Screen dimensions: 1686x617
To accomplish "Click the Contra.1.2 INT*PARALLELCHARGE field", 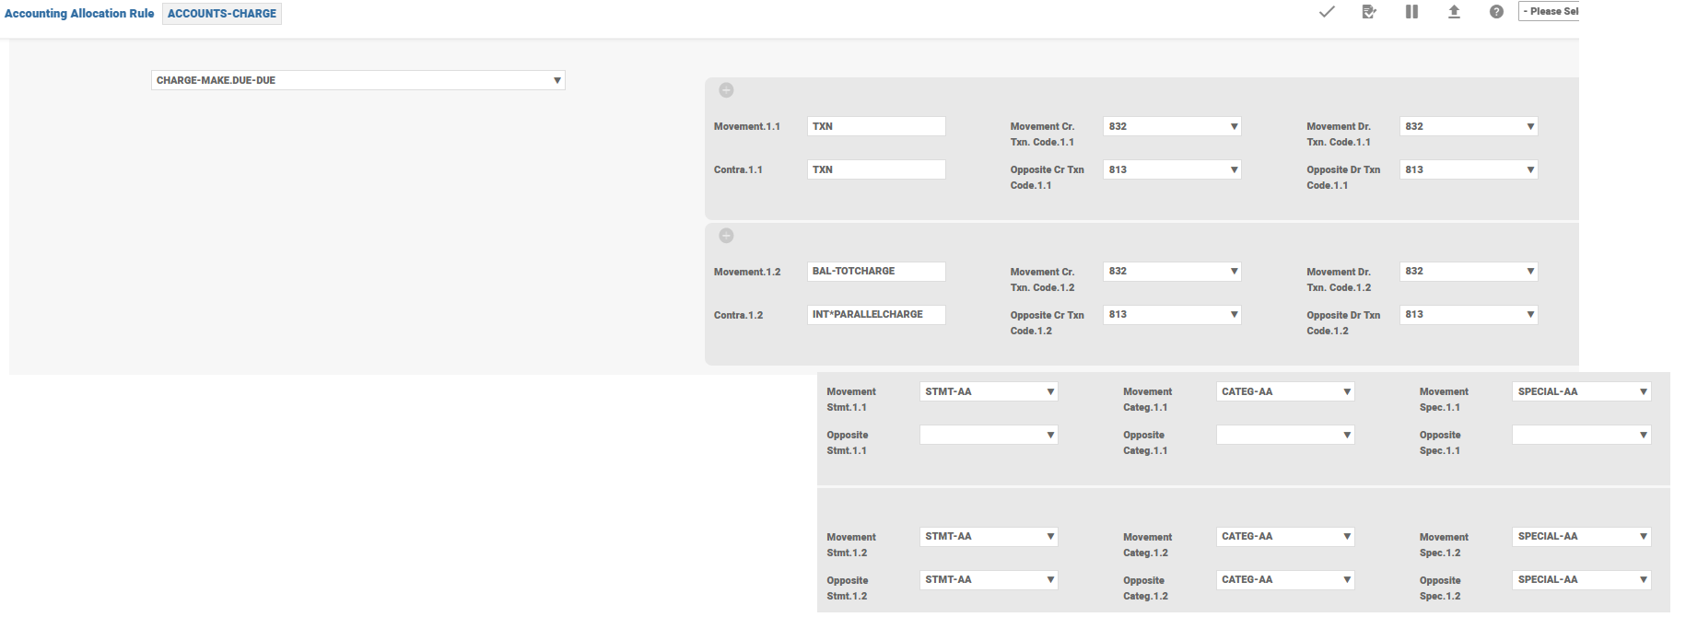I will [876, 315].
